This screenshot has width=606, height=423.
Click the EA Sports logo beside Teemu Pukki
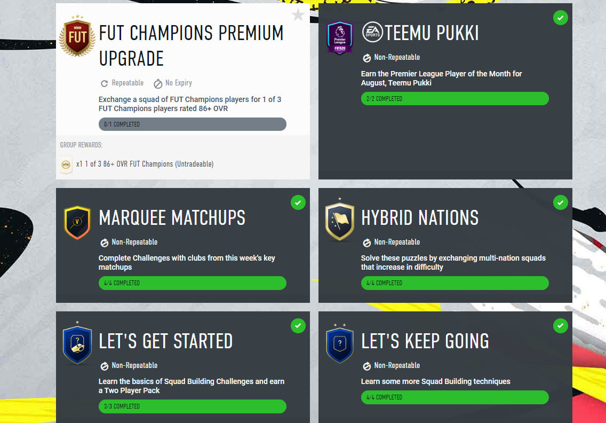point(372,32)
